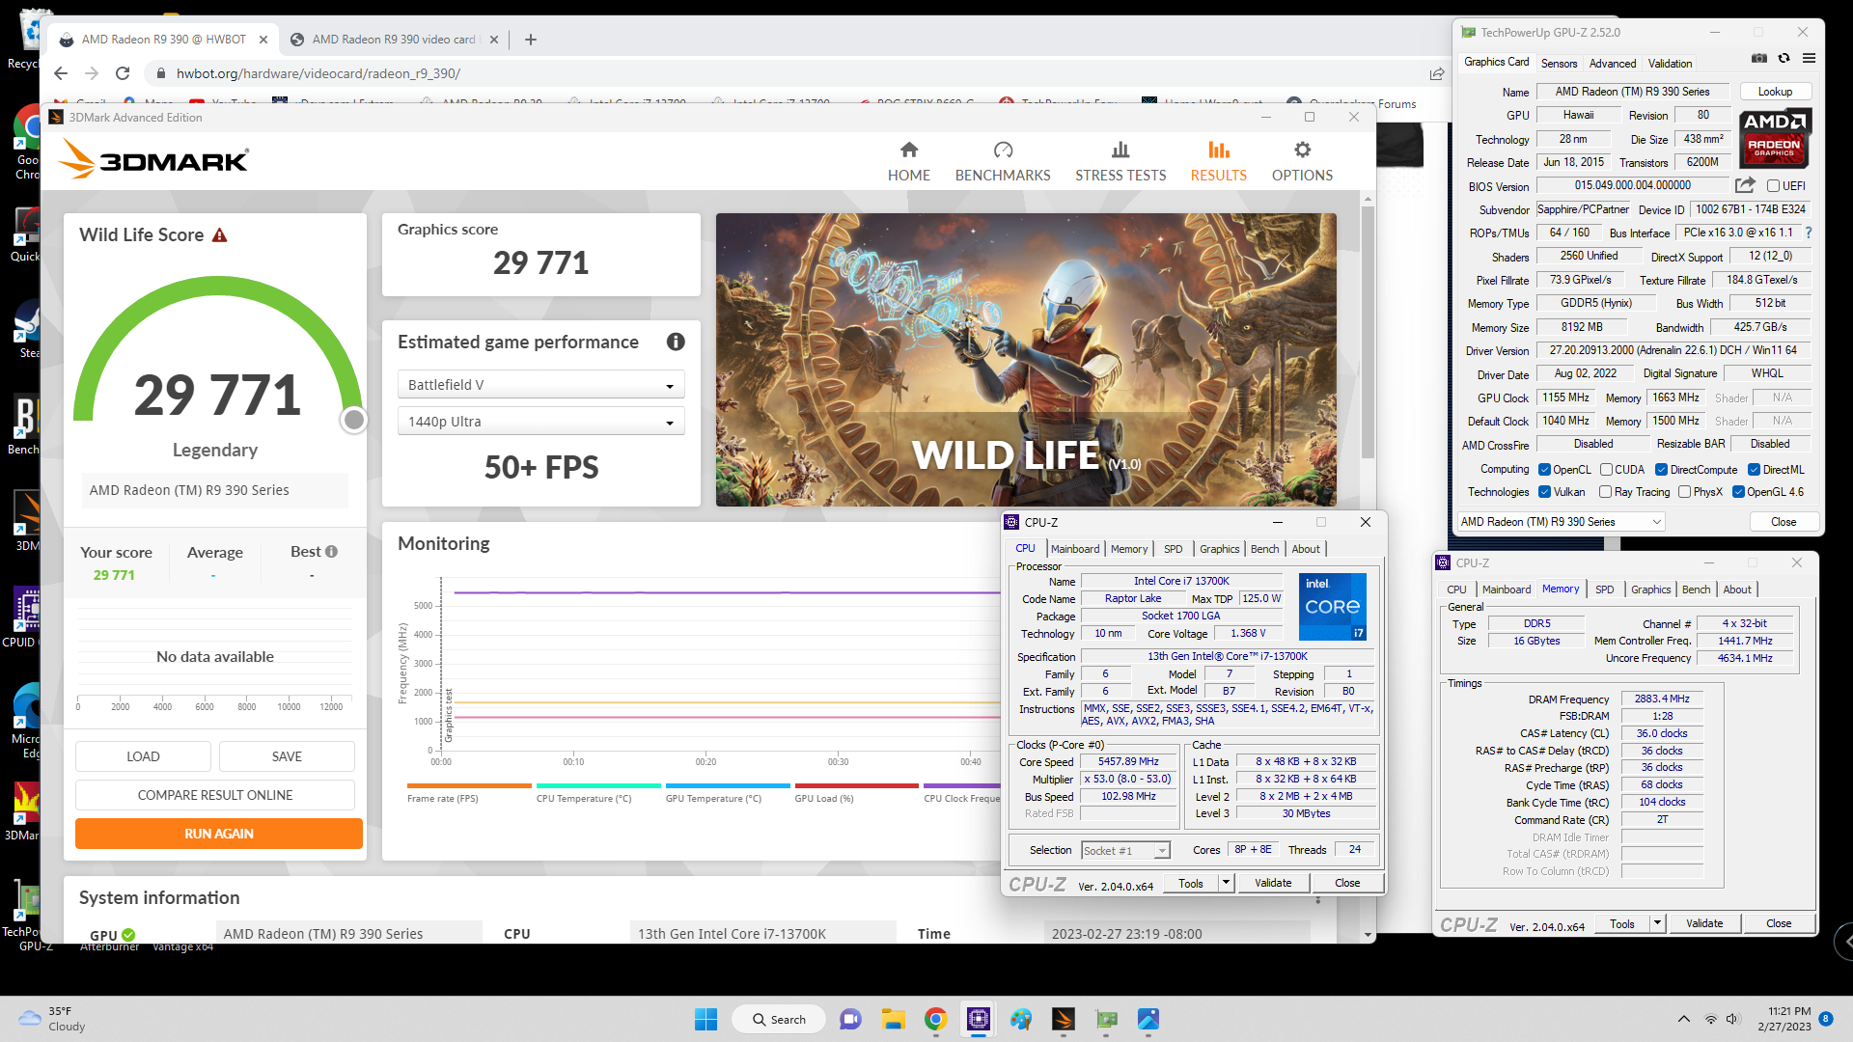The image size is (1853, 1042).
Task: Click browser address bar URL
Action: coord(318,73)
